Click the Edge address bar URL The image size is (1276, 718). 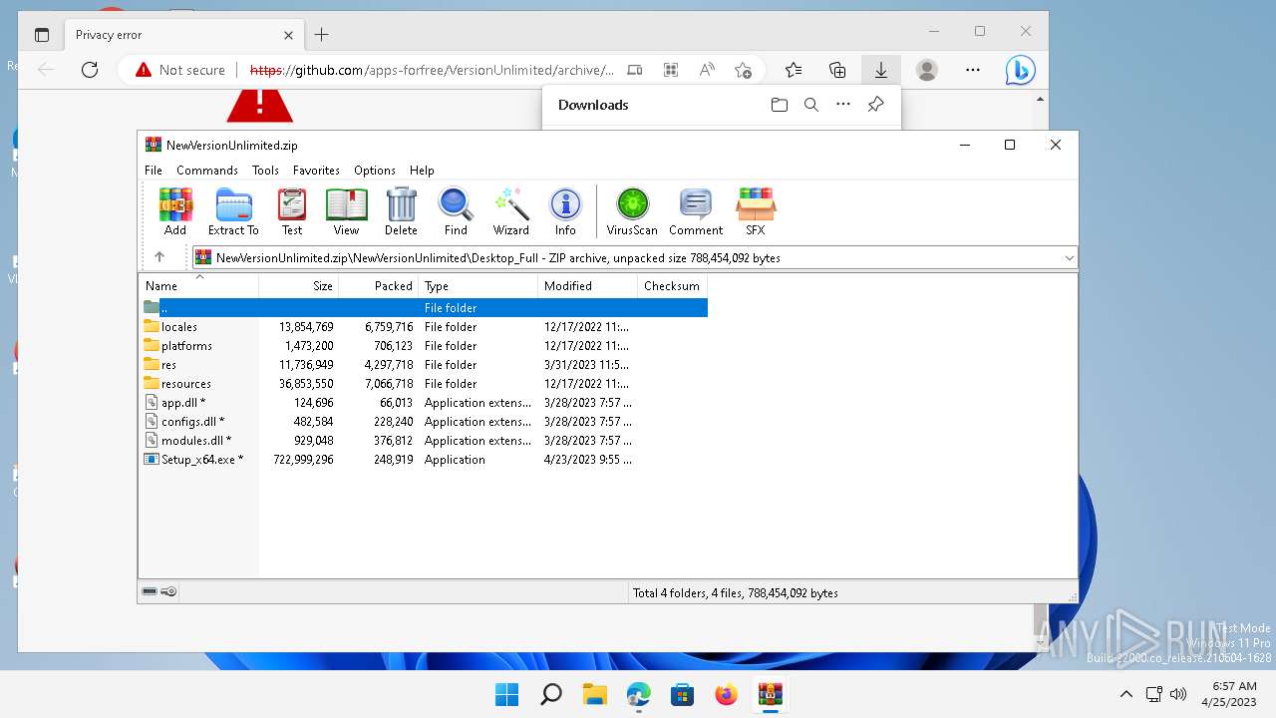[432, 70]
